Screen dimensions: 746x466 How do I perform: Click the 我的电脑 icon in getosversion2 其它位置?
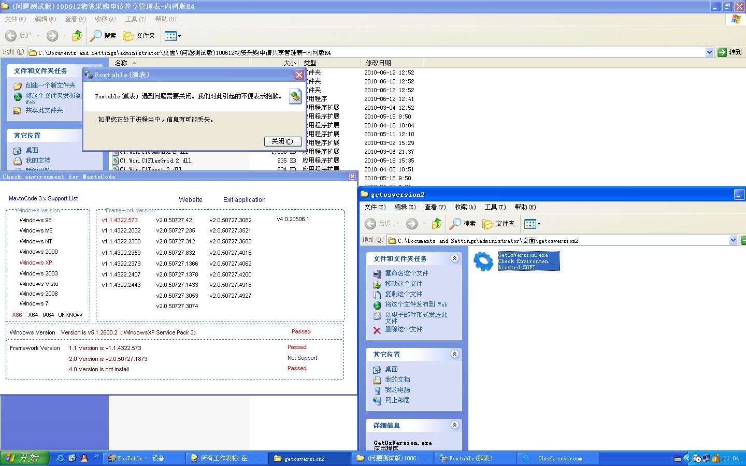tap(377, 390)
